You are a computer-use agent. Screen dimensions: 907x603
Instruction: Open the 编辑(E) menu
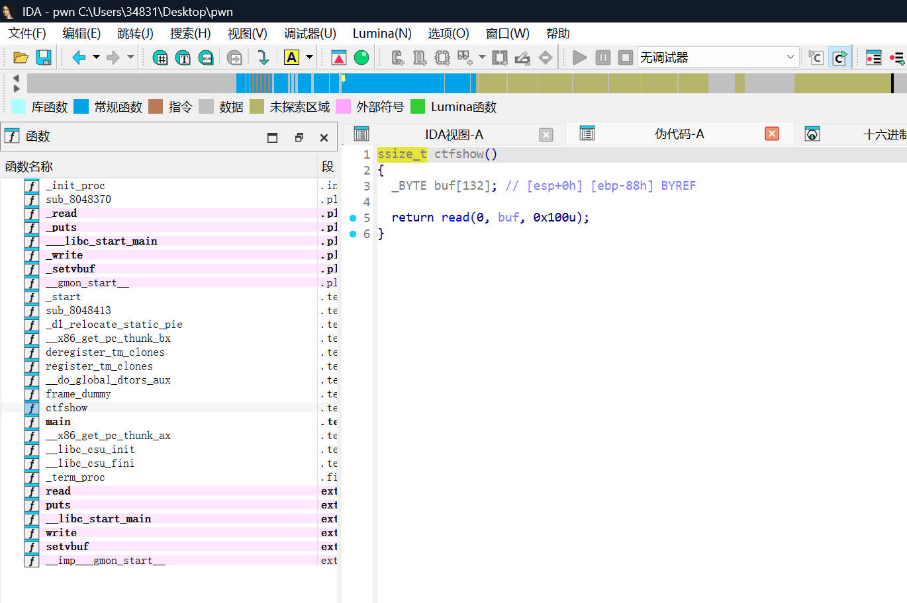coord(81,33)
